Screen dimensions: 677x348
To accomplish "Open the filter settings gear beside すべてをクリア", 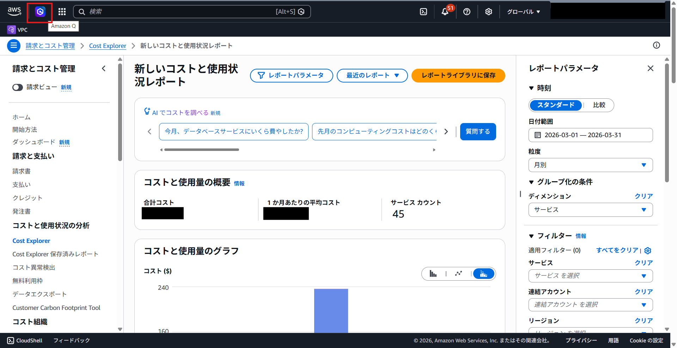I will 648,250.
